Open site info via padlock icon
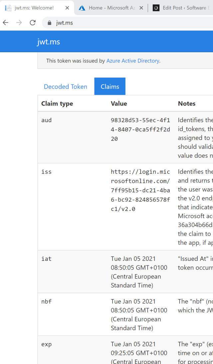This screenshot has width=213, height=364. point(50,23)
